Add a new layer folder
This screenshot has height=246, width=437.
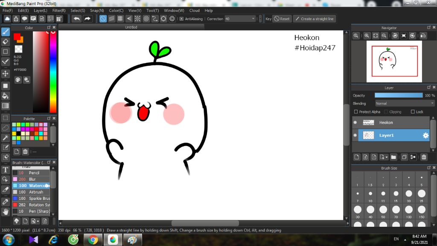click(x=393, y=157)
